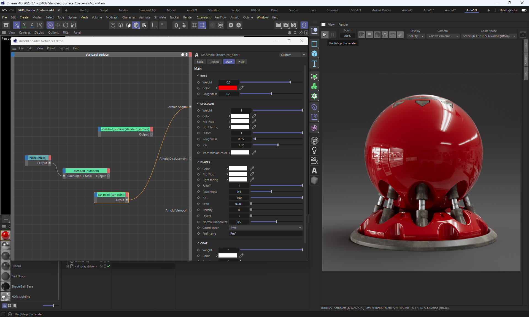Viewport: 529px width, 317px height.
Task: Click the Help tab button in the shader panel
Action: click(x=241, y=62)
